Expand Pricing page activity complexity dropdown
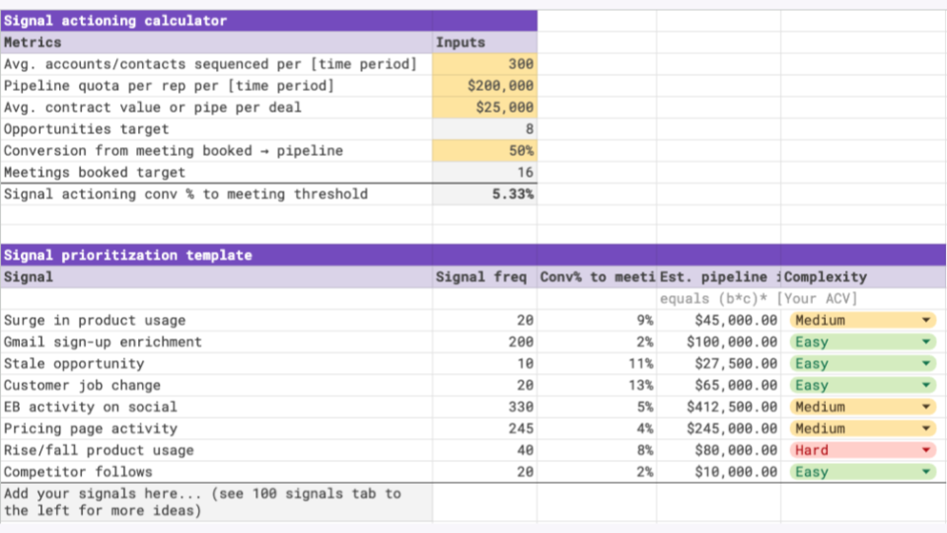This screenshot has width=947, height=533. click(x=926, y=429)
